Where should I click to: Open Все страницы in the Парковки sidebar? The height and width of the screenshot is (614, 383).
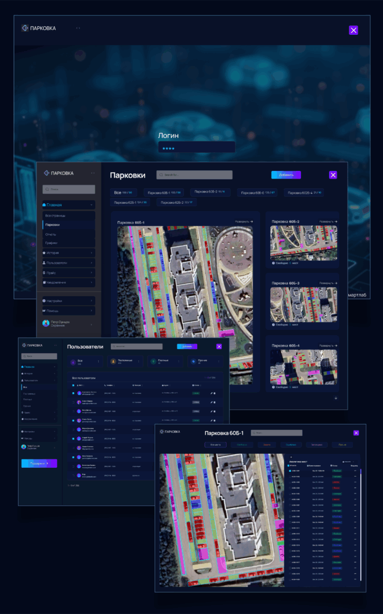coord(68,216)
